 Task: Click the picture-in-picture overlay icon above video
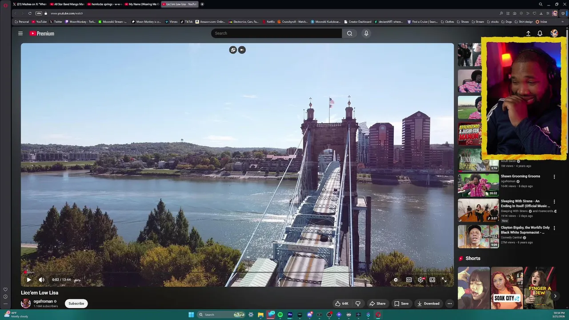pos(233,50)
